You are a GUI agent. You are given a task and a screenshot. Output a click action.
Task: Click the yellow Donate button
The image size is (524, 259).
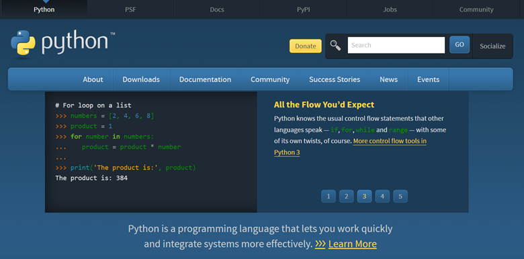coord(306,46)
